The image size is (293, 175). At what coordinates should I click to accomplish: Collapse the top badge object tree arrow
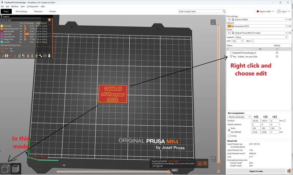pyautogui.click(x=228, y=49)
